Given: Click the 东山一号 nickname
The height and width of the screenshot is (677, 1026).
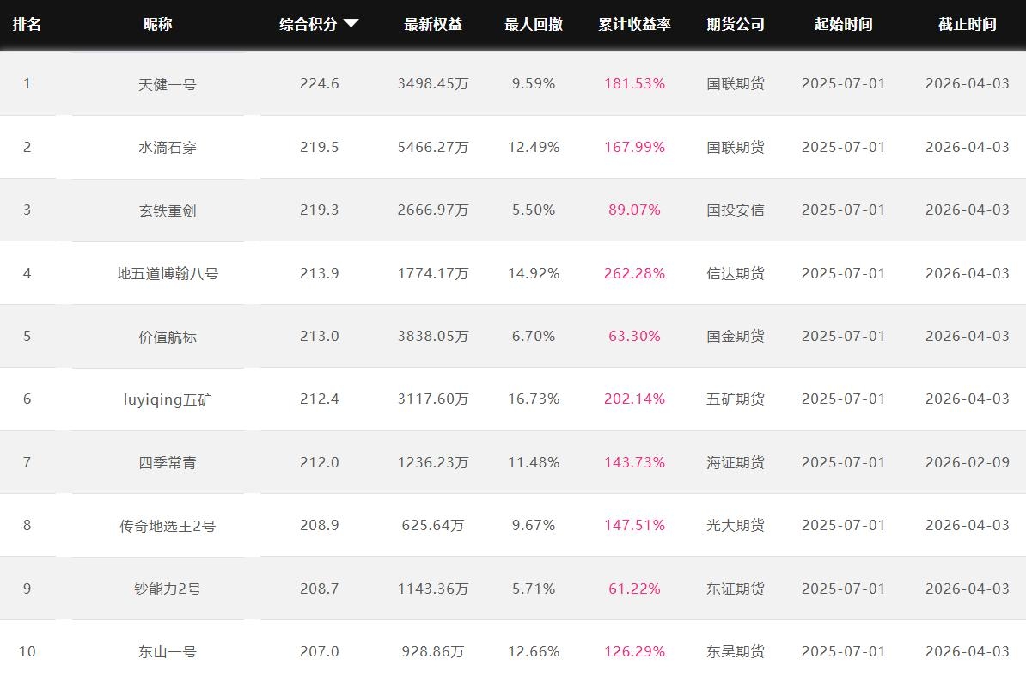Looking at the screenshot, I should tap(168, 651).
